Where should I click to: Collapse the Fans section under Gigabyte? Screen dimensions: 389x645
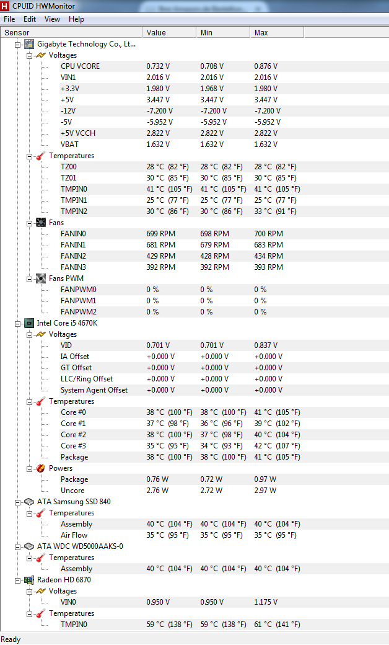click(30, 223)
